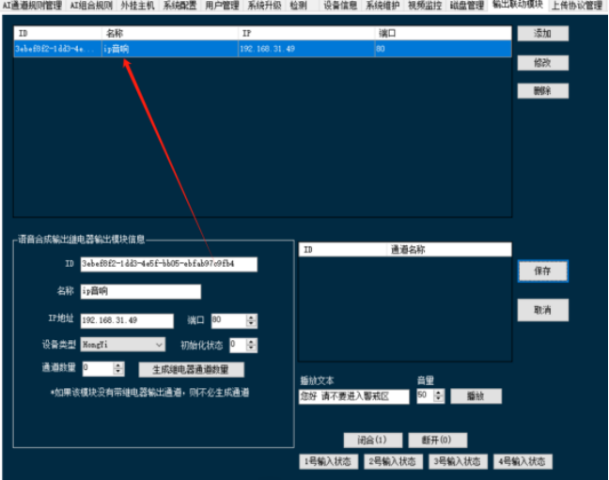Check 2号输入状态
This screenshot has width=609, height=480.
click(x=393, y=461)
